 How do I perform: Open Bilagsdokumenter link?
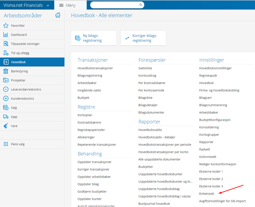pos(151,112)
